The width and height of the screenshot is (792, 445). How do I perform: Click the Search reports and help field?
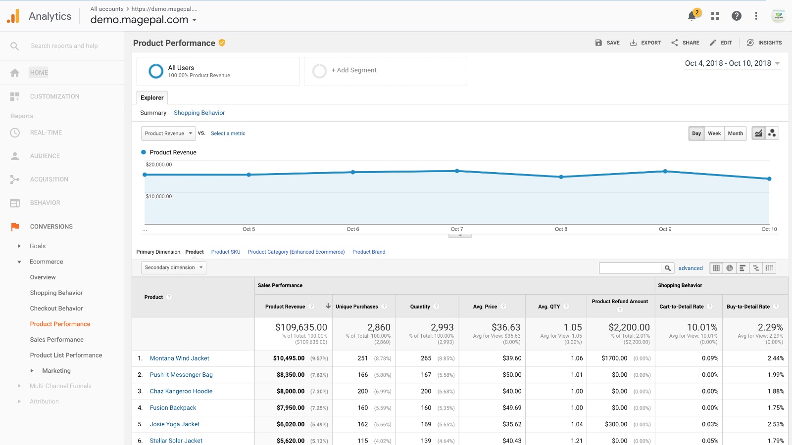(x=64, y=46)
